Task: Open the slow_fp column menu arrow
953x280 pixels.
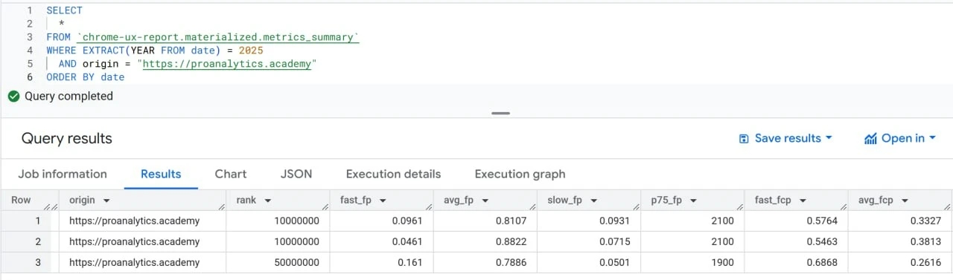Action: [593, 201]
